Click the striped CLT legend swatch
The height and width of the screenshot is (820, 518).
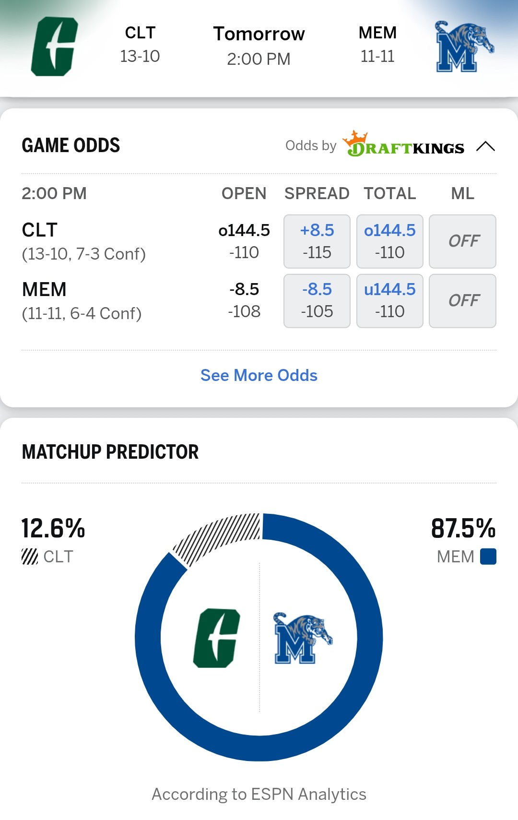point(30,557)
